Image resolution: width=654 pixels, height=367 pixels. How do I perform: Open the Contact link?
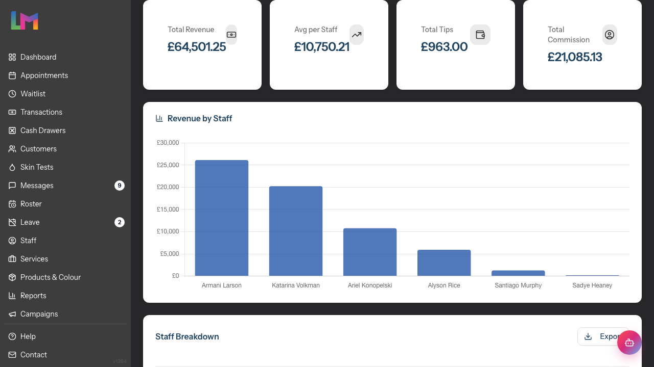(x=65, y=355)
